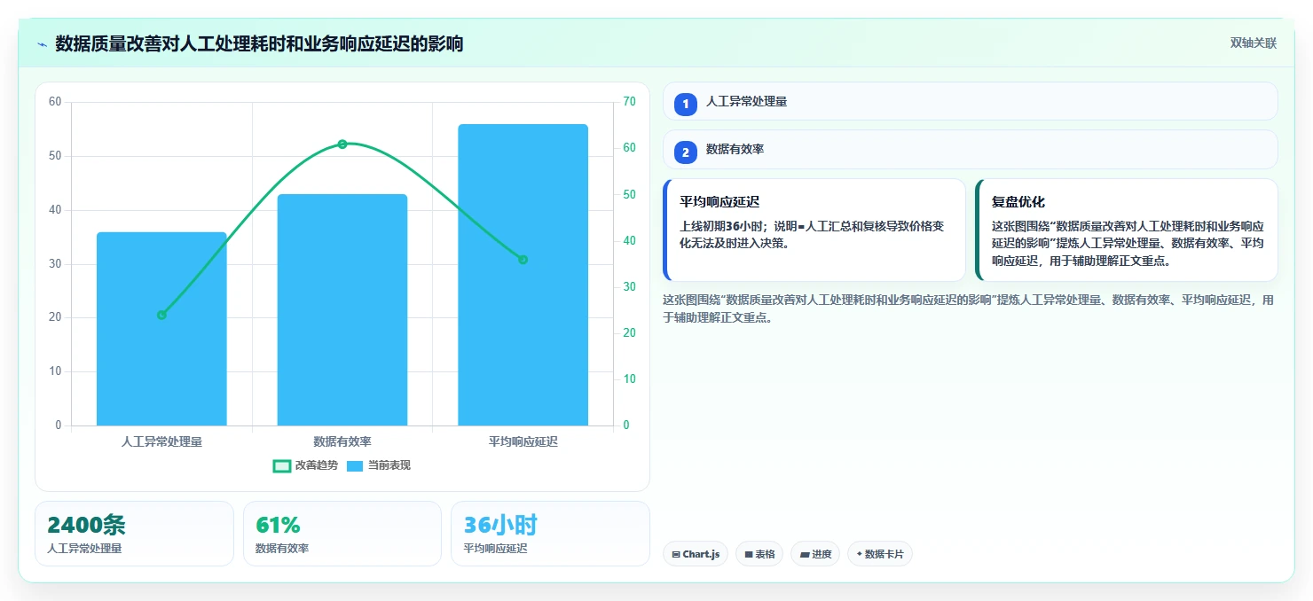Click the 复盘优化 card heading
The image size is (1313, 601).
click(1018, 202)
